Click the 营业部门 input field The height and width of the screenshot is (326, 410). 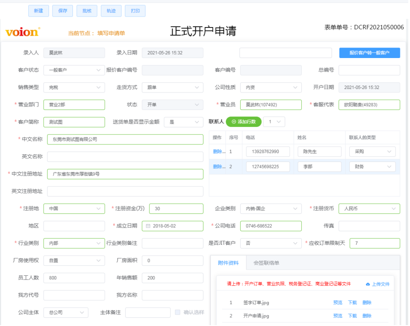click(x=74, y=105)
